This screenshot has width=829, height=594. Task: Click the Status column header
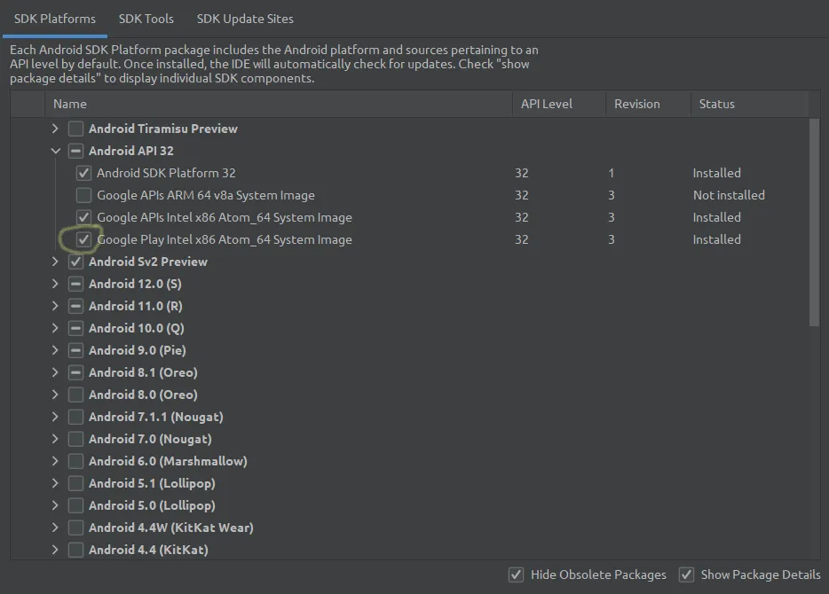tap(746, 104)
